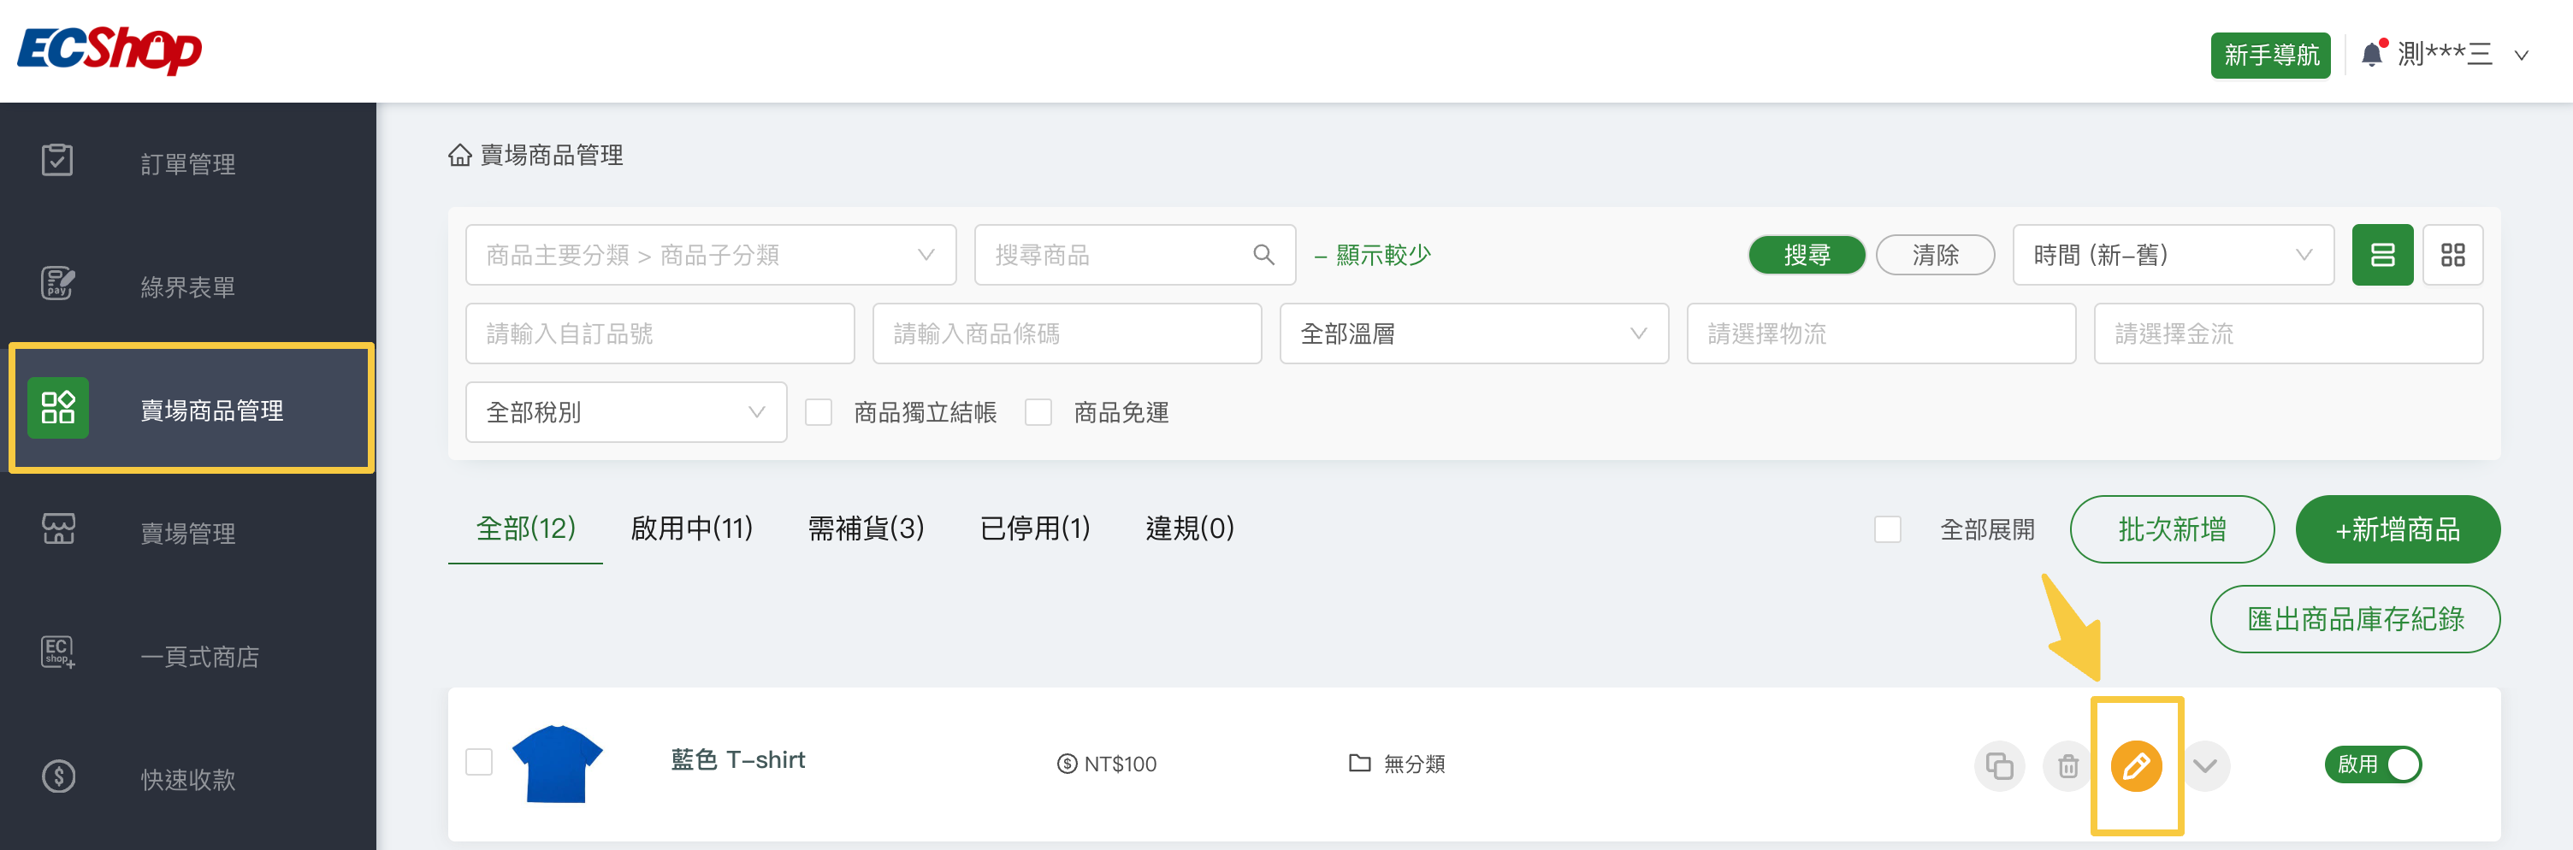Screen dimensions: 2573x850
Task: Click the 賣場商品管理 breadcrumb text
Action: (x=552, y=155)
